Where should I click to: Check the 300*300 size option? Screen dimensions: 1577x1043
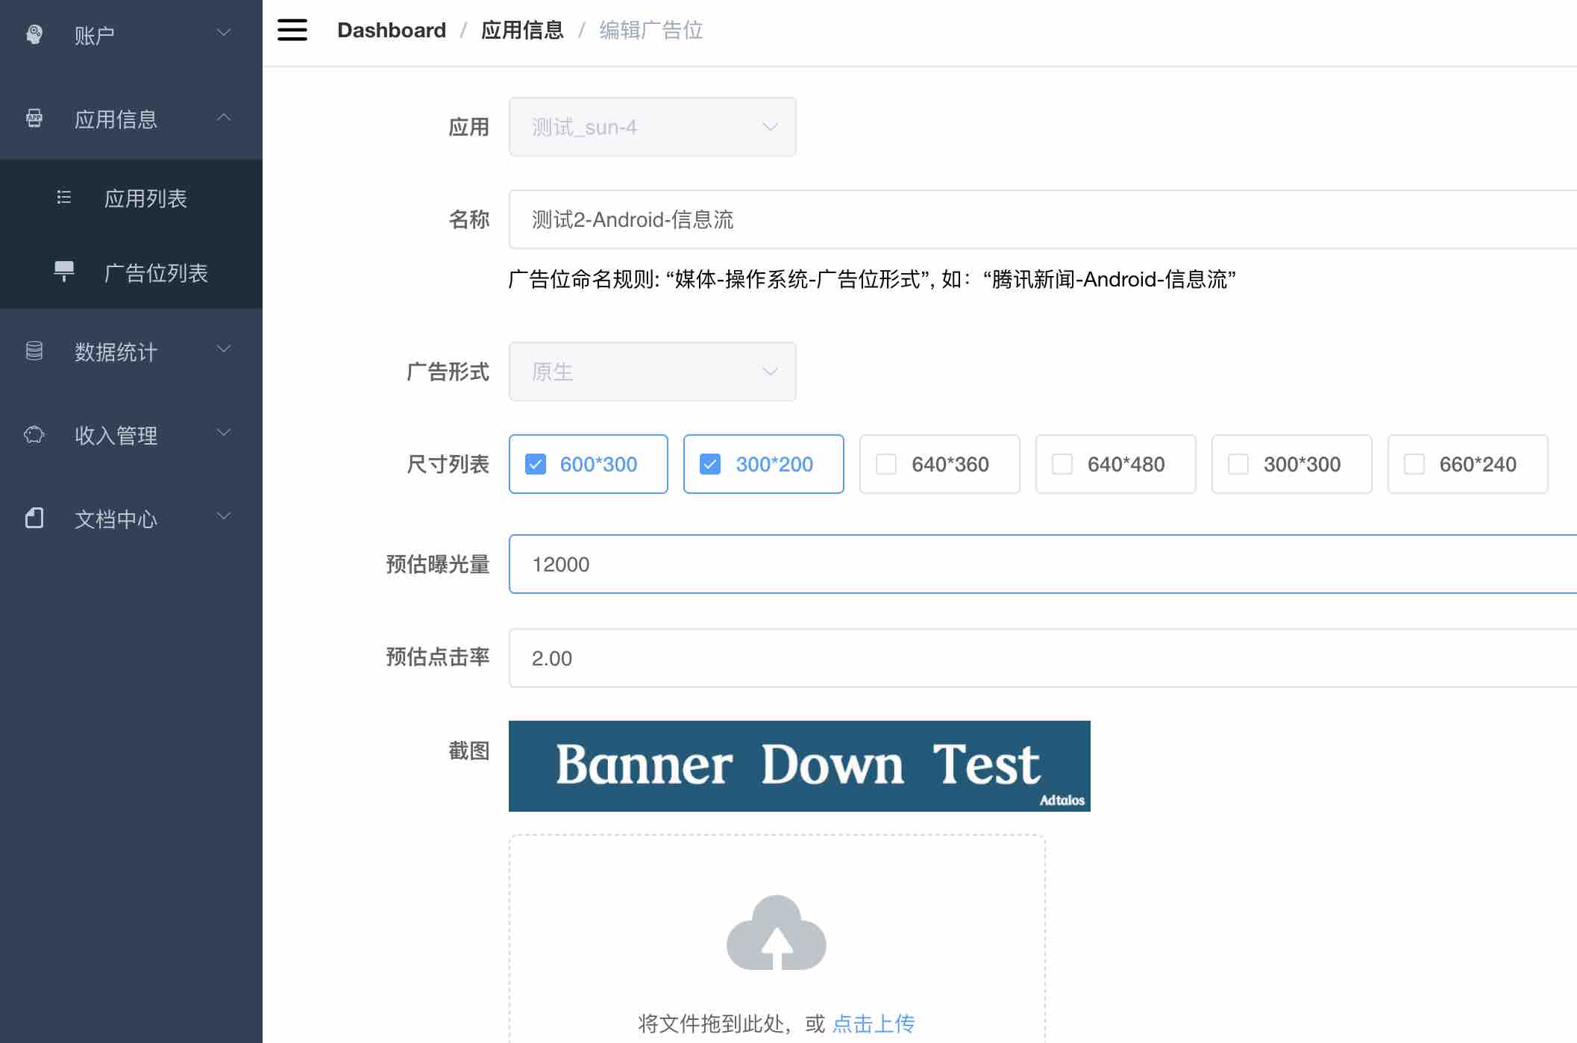(1238, 464)
